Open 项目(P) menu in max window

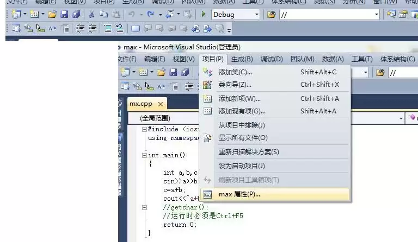[213, 59]
